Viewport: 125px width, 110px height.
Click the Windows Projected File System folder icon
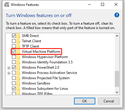tap(18, 78)
